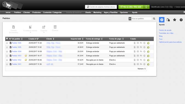Screen dimensions: 185x104
Task: Expand the Exportar dropdown arrow
Action: click(44, 33)
